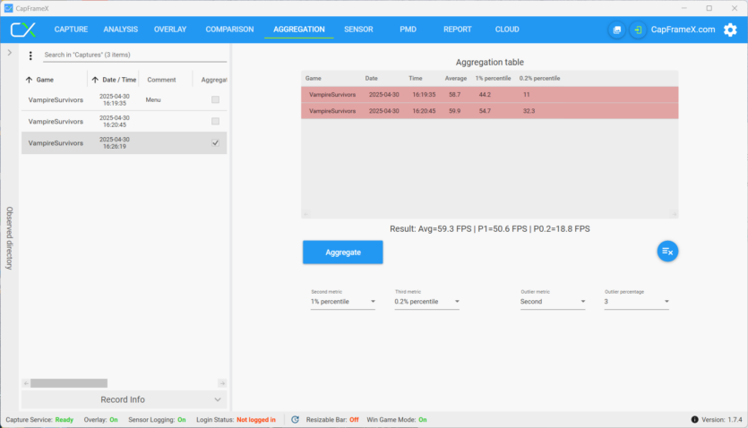The width and height of the screenshot is (748, 428).
Task: Click the aggregation Result summary text
Action: 489,229
